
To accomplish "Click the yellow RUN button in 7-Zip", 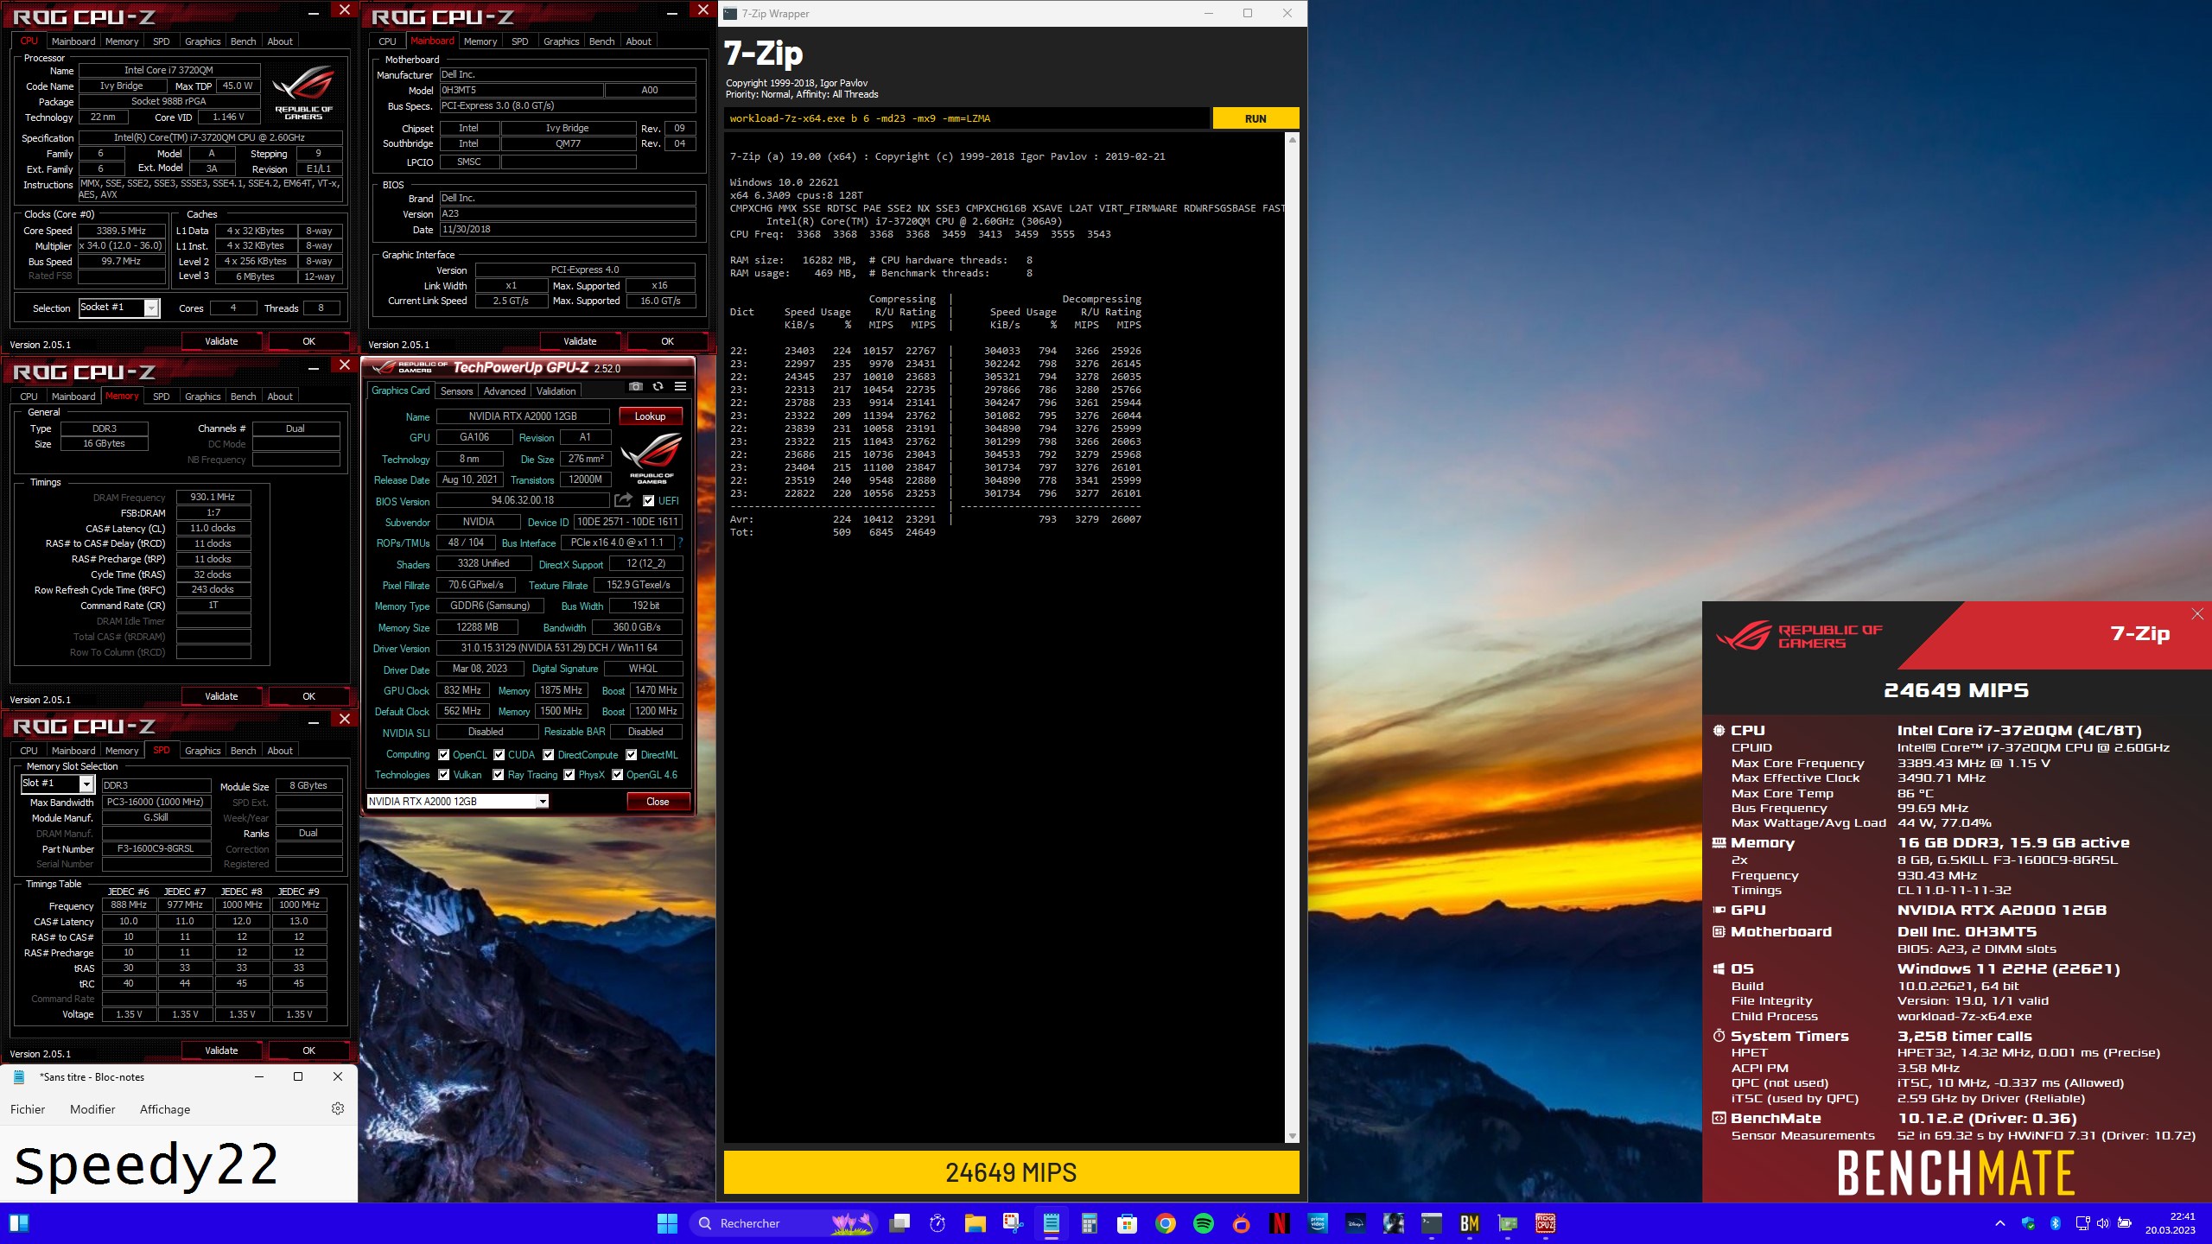I will [1255, 118].
